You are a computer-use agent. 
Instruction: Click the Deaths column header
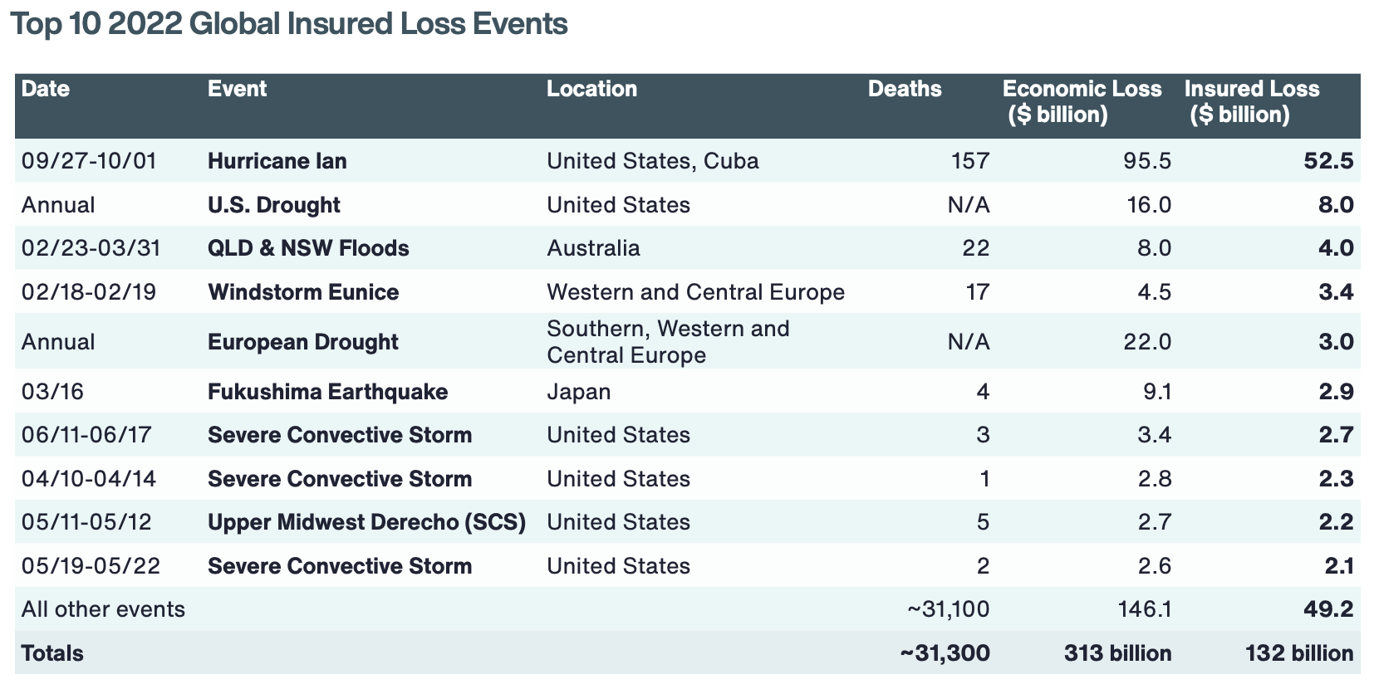point(905,90)
